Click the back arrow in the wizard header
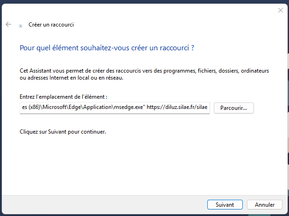 coord(8,24)
